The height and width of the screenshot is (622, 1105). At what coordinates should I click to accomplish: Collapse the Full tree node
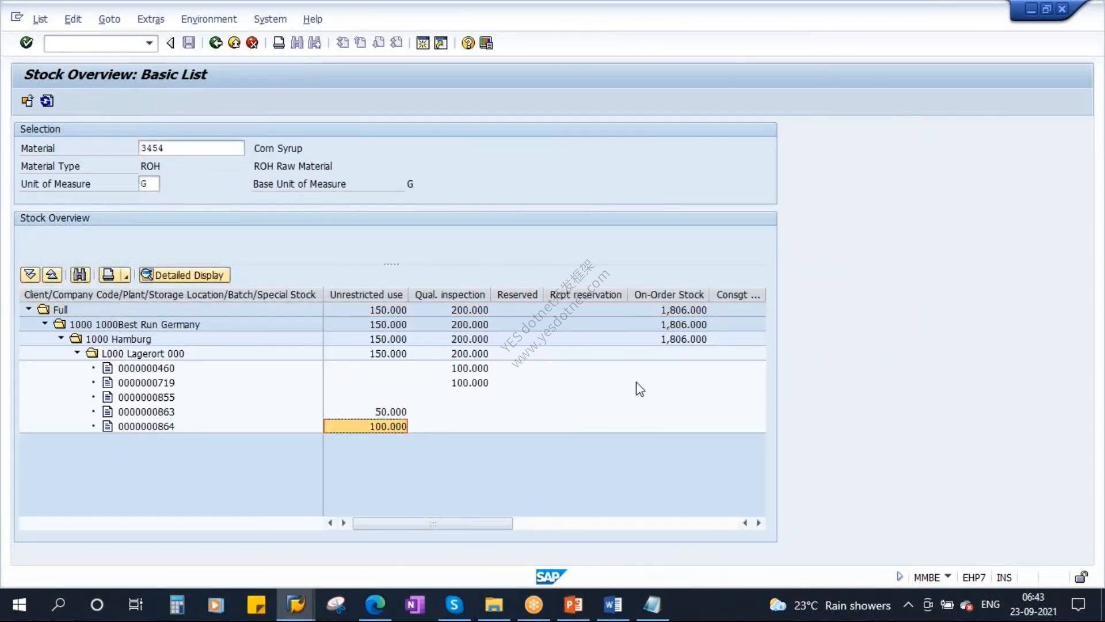[x=29, y=309]
